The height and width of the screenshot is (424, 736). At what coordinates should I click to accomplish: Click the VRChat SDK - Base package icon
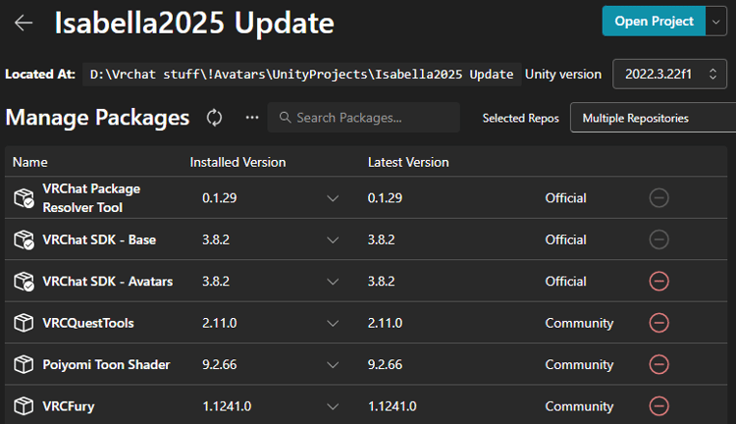pos(24,239)
